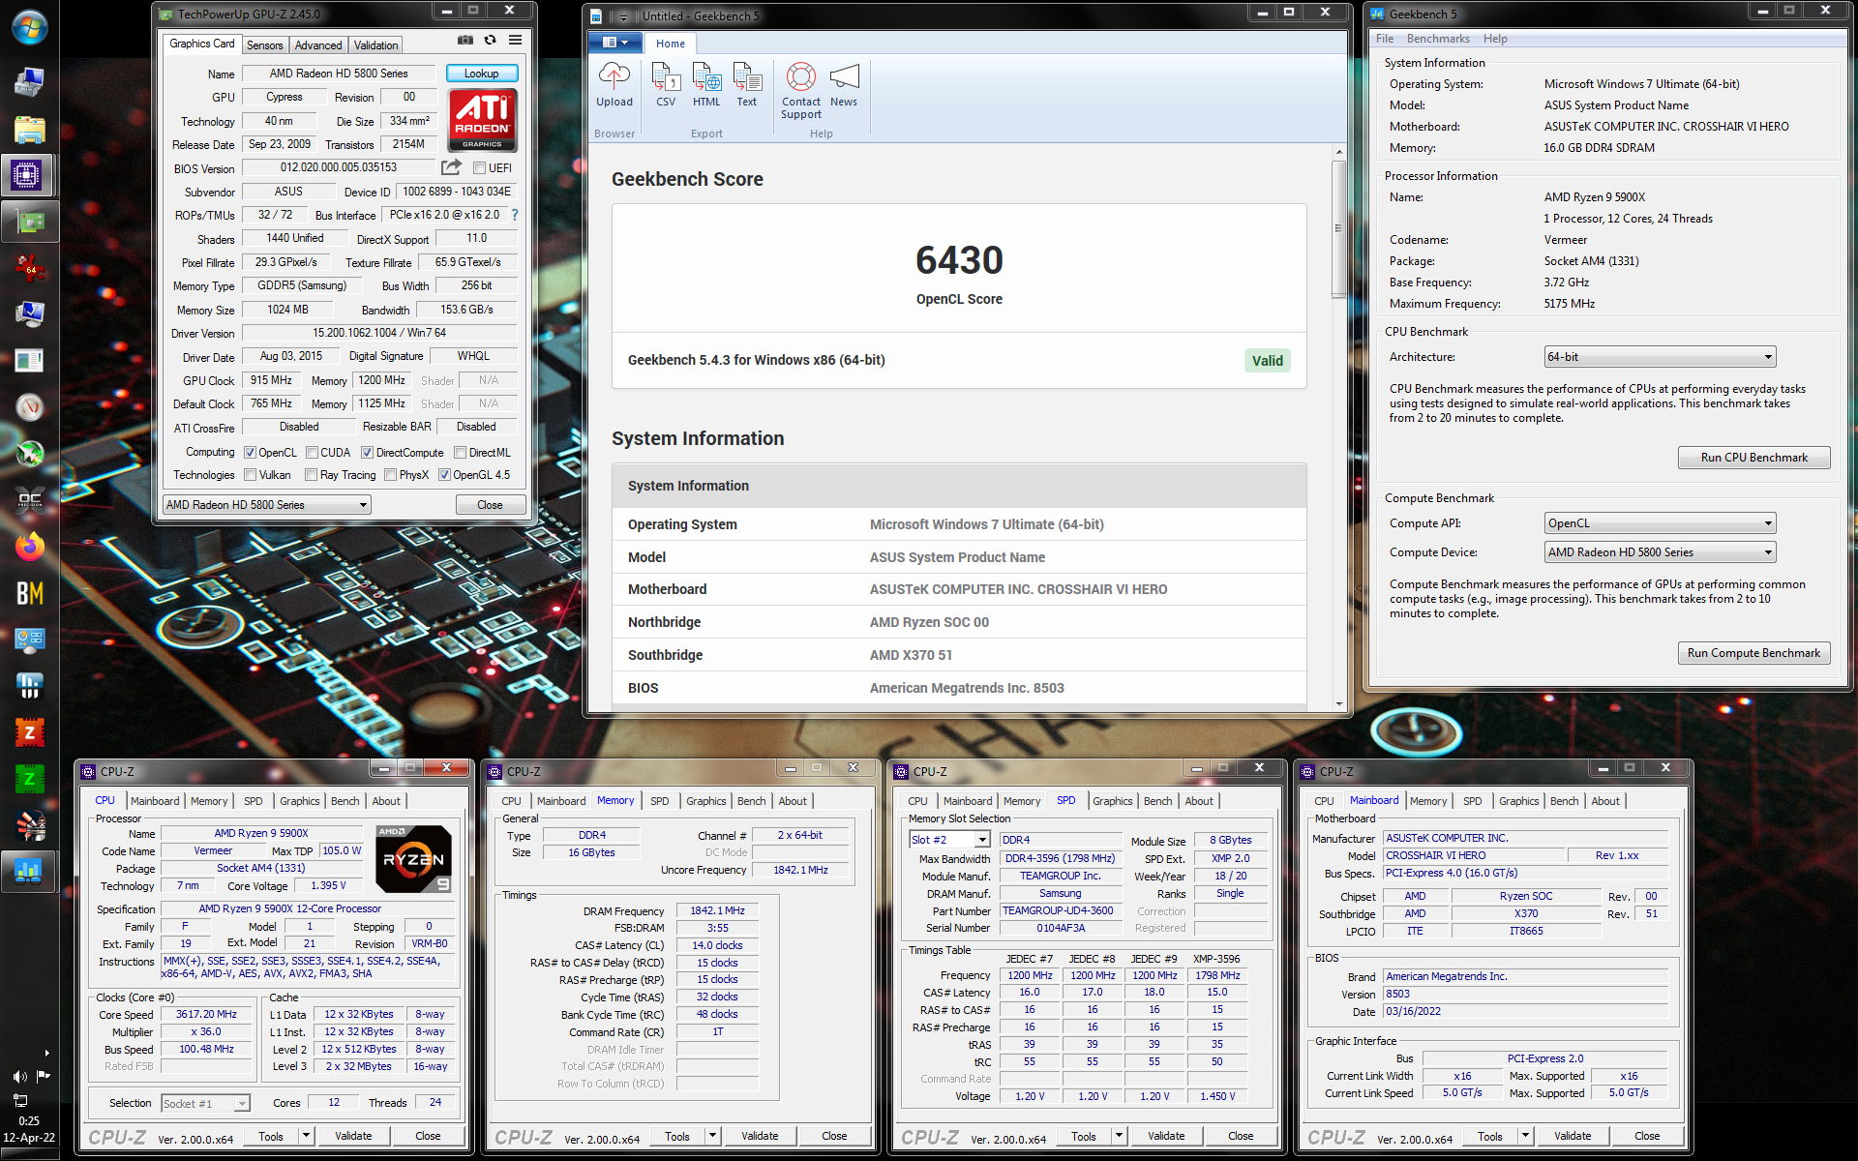Open Windows Explorer from the taskbar
1858x1161 pixels.
(x=29, y=129)
